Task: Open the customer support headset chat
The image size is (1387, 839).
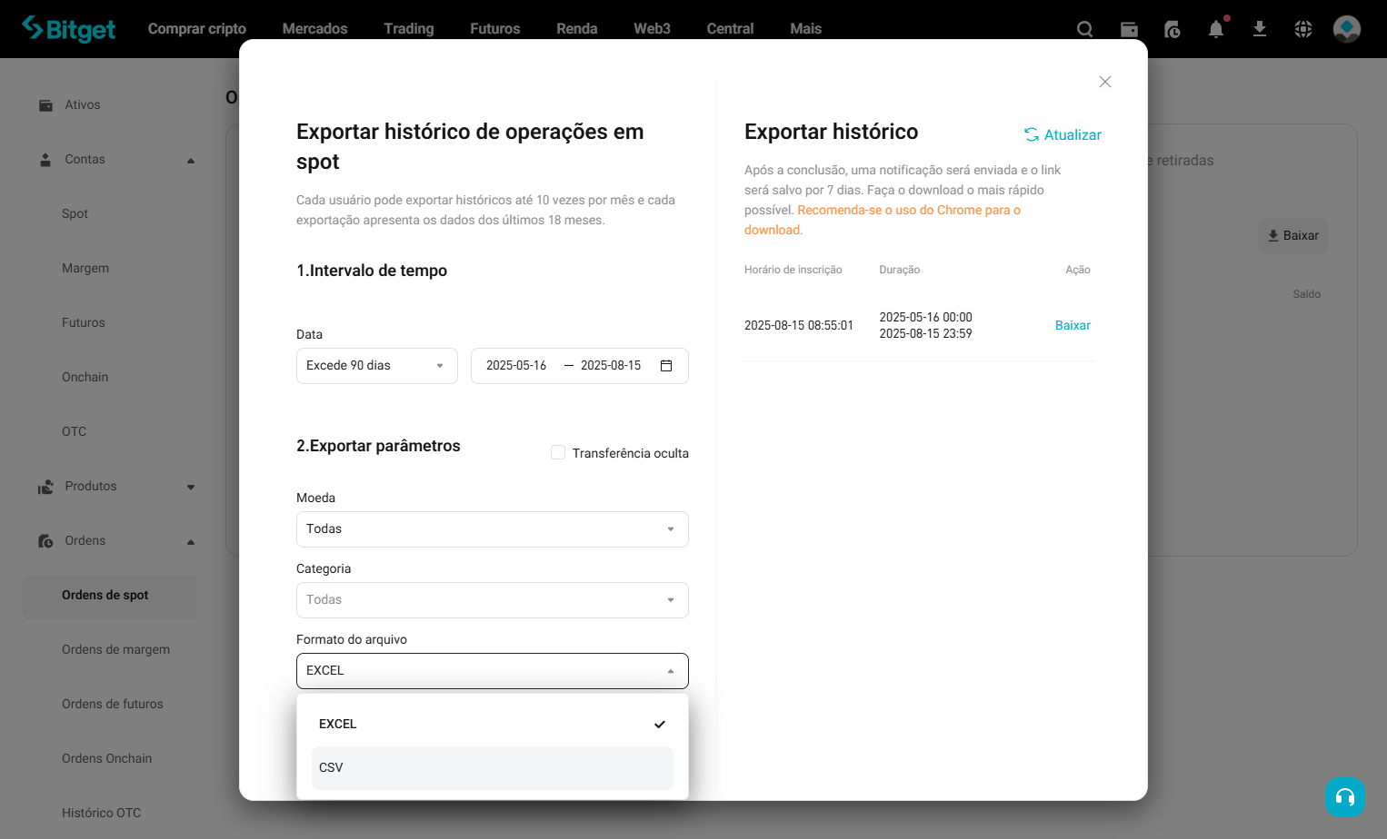Action: click(x=1345, y=797)
